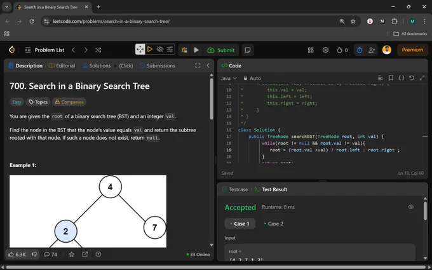Click the orange play outline tool icon
The image size is (432, 270).
[150, 50]
